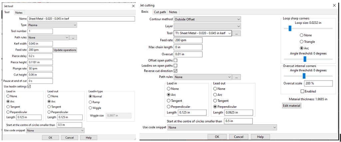Open the Notes tab in Jet tool

(x=19, y=13)
